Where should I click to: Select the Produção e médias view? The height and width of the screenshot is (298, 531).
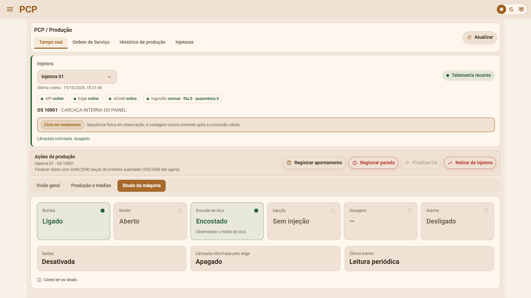tap(91, 185)
